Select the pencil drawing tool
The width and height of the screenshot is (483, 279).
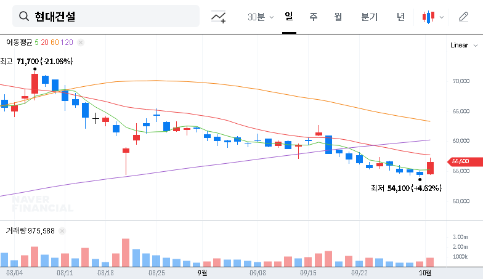463,17
